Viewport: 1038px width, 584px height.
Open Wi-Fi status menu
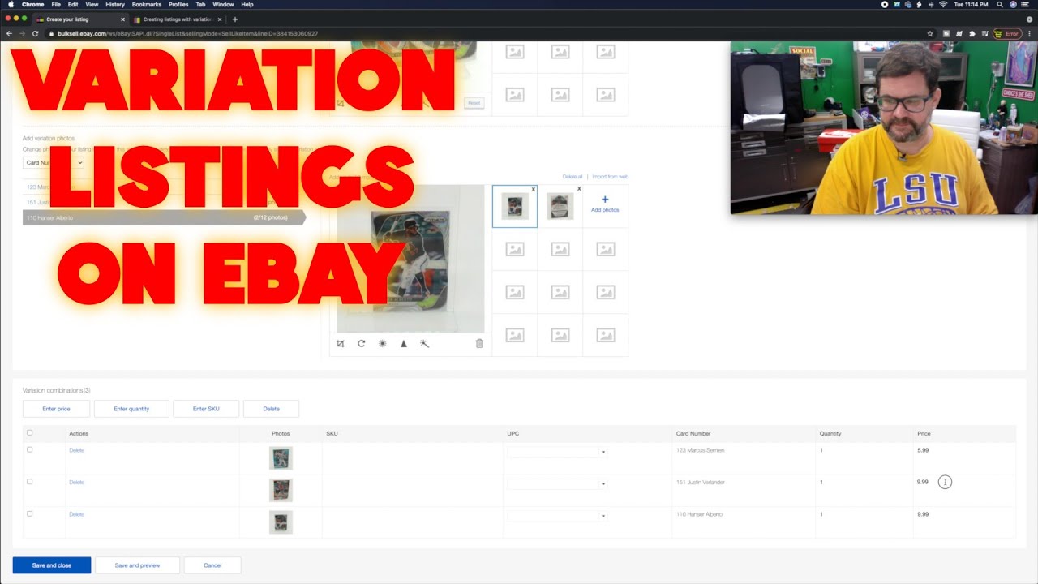point(942,4)
